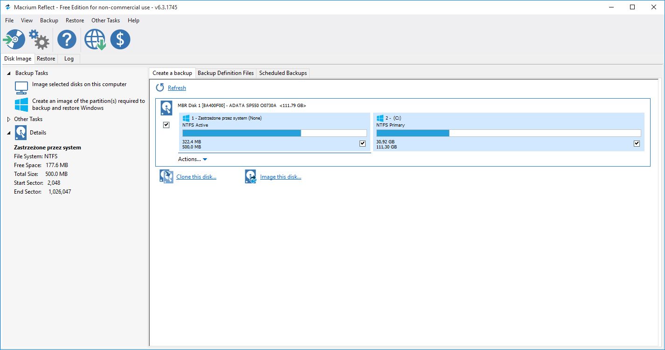Uncheck the C: partition checkbox
The width and height of the screenshot is (665, 350).
click(x=637, y=143)
